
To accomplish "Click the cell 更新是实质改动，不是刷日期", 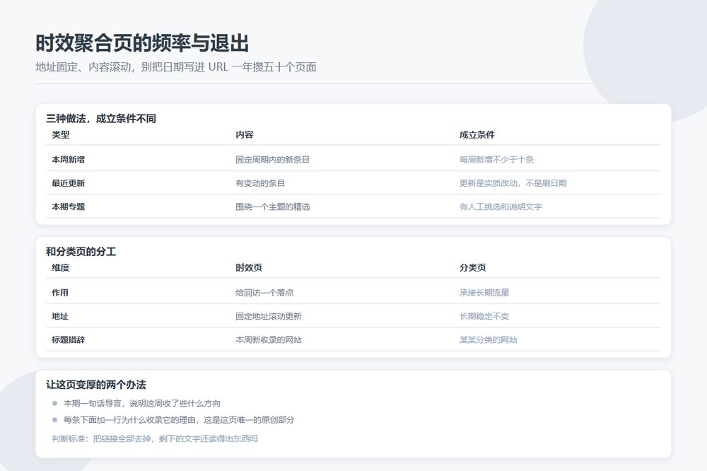I will coord(513,183).
